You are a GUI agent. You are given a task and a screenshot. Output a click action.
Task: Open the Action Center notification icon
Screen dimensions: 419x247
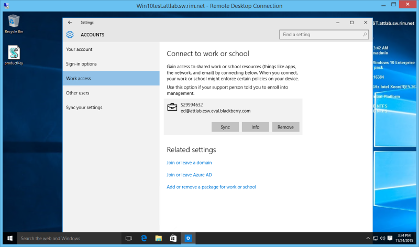[390, 238]
